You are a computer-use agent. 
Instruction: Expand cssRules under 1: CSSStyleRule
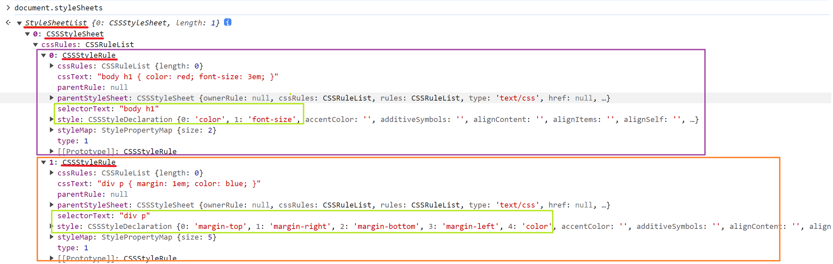[x=52, y=173]
